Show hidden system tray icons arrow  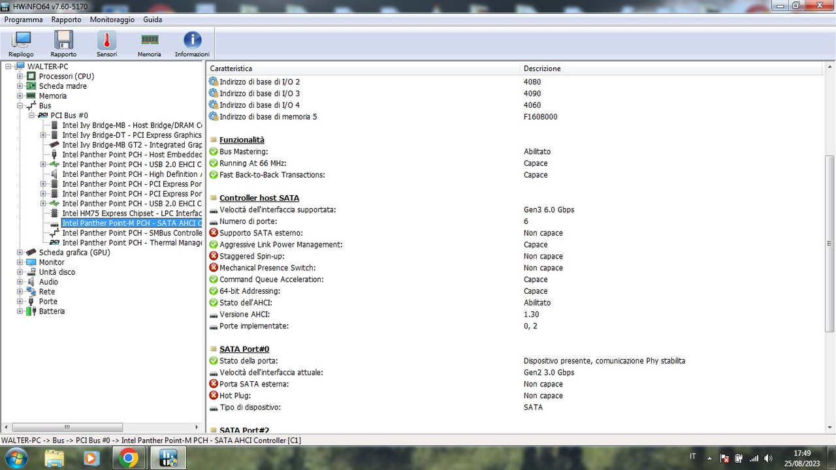[710, 458]
